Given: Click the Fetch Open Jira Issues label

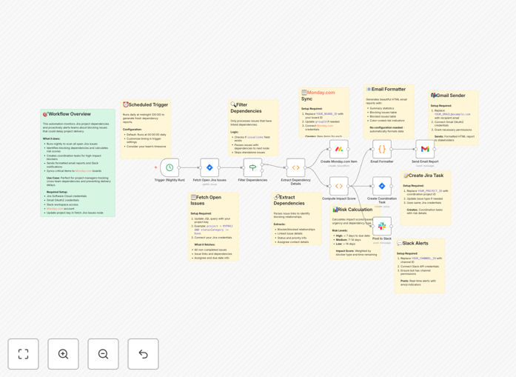Looking at the screenshot, I should [x=210, y=180].
